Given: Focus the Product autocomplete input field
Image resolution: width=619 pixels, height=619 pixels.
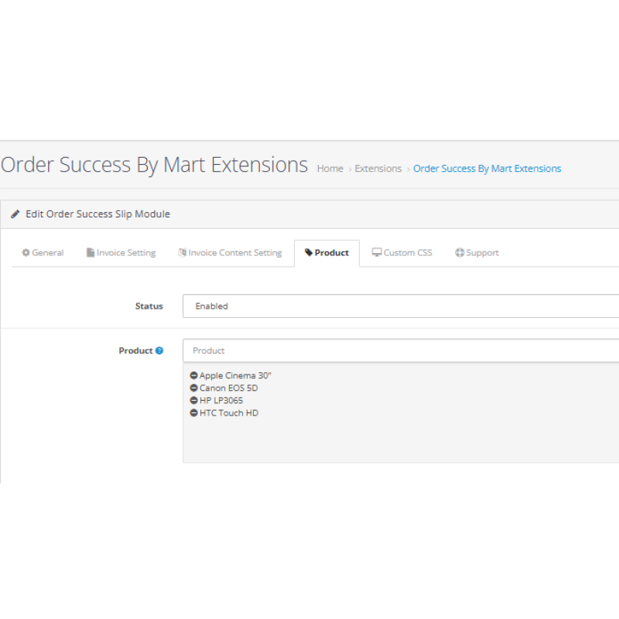Looking at the screenshot, I should pos(401,351).
